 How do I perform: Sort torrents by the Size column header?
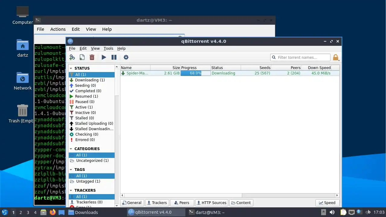[165, 68]
